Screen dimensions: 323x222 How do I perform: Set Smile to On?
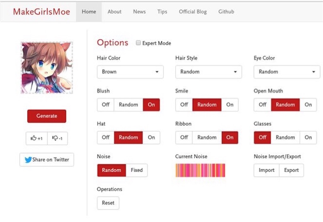[x=230, y=105]
